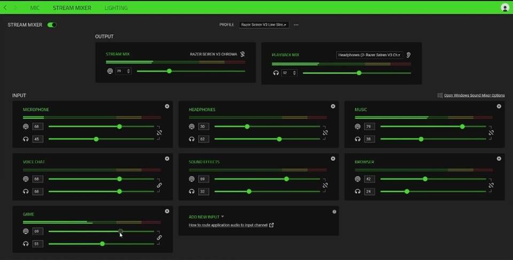Open the Profile dropdown

(x=263, y=25)
